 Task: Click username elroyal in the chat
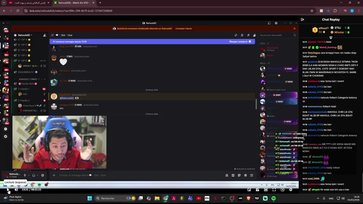coord(315,190)
